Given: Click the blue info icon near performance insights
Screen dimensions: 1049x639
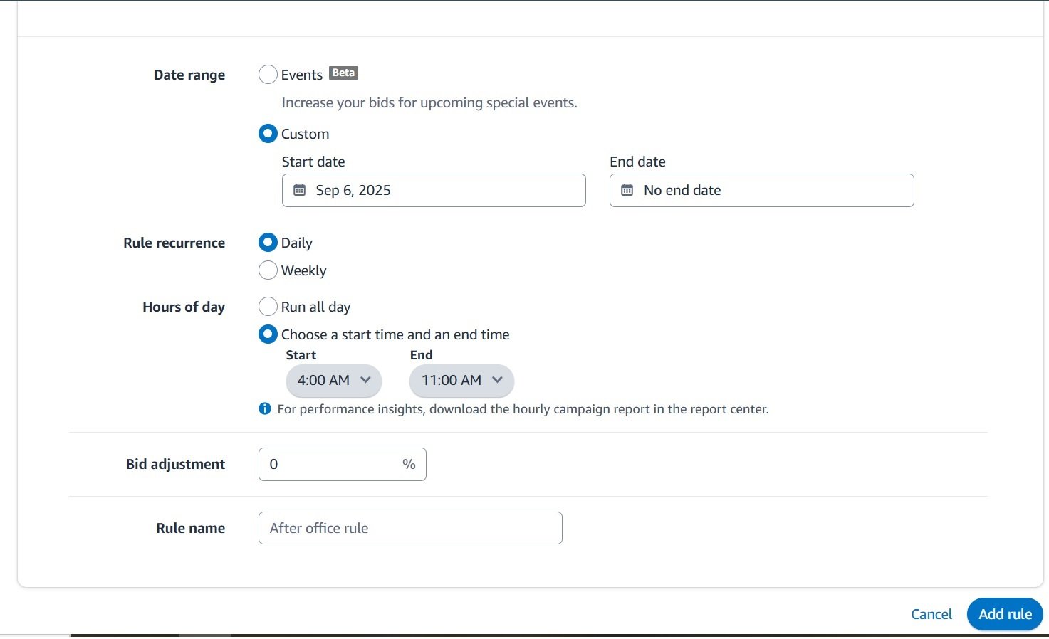Looking at the screenshot, I should coord(265,409).
